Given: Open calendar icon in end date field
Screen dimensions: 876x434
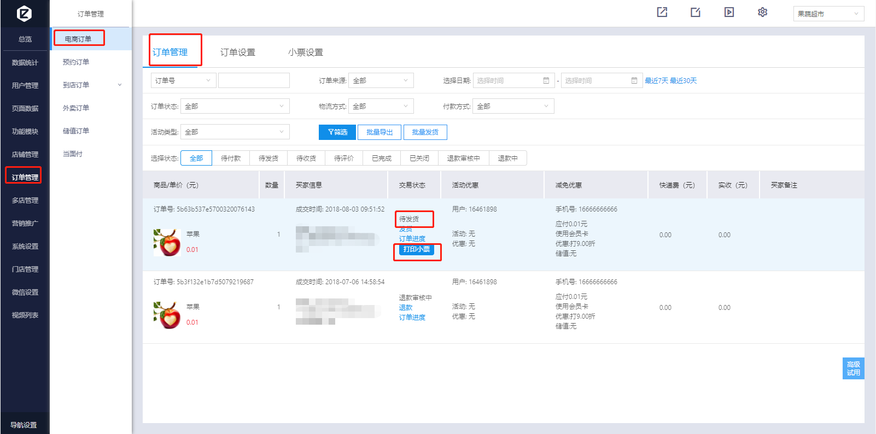Looking at the screenshot, I should coord(634,80).
